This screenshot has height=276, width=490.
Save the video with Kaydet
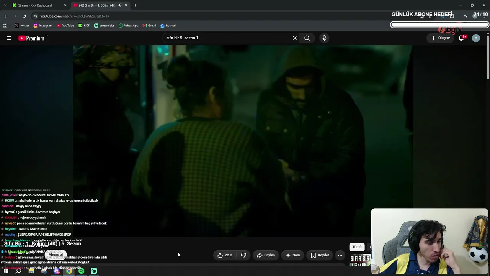(320, 255)
